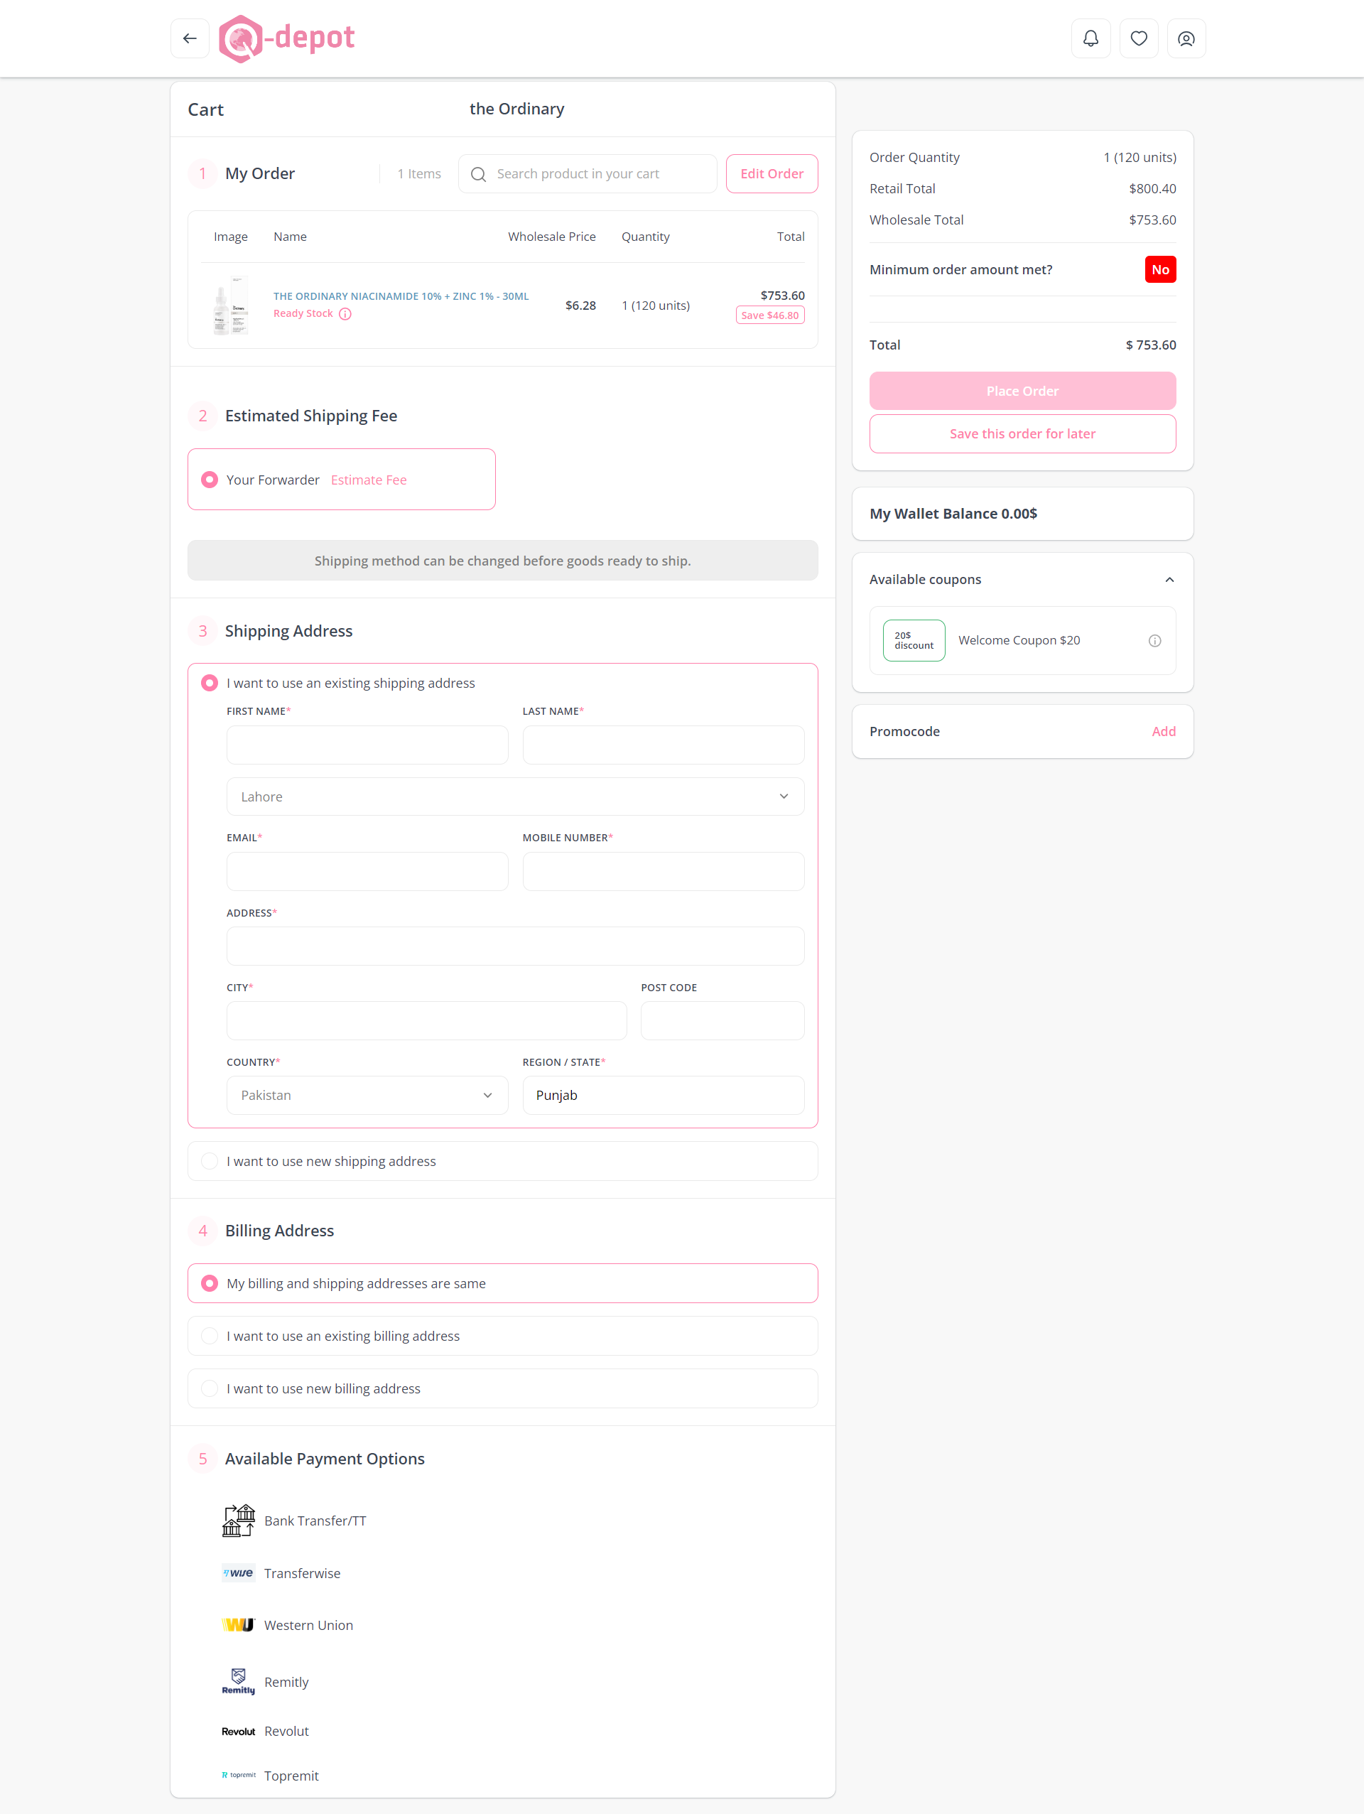This screenshot has height=1814, width=1364.
Task: Click the Save $46.80 badge
Action: pos(769,315)
